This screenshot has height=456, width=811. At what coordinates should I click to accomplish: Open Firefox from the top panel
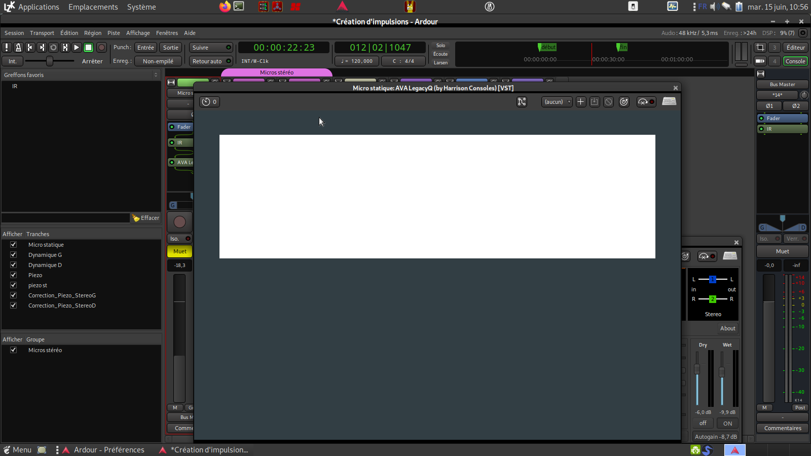(225, 7)
